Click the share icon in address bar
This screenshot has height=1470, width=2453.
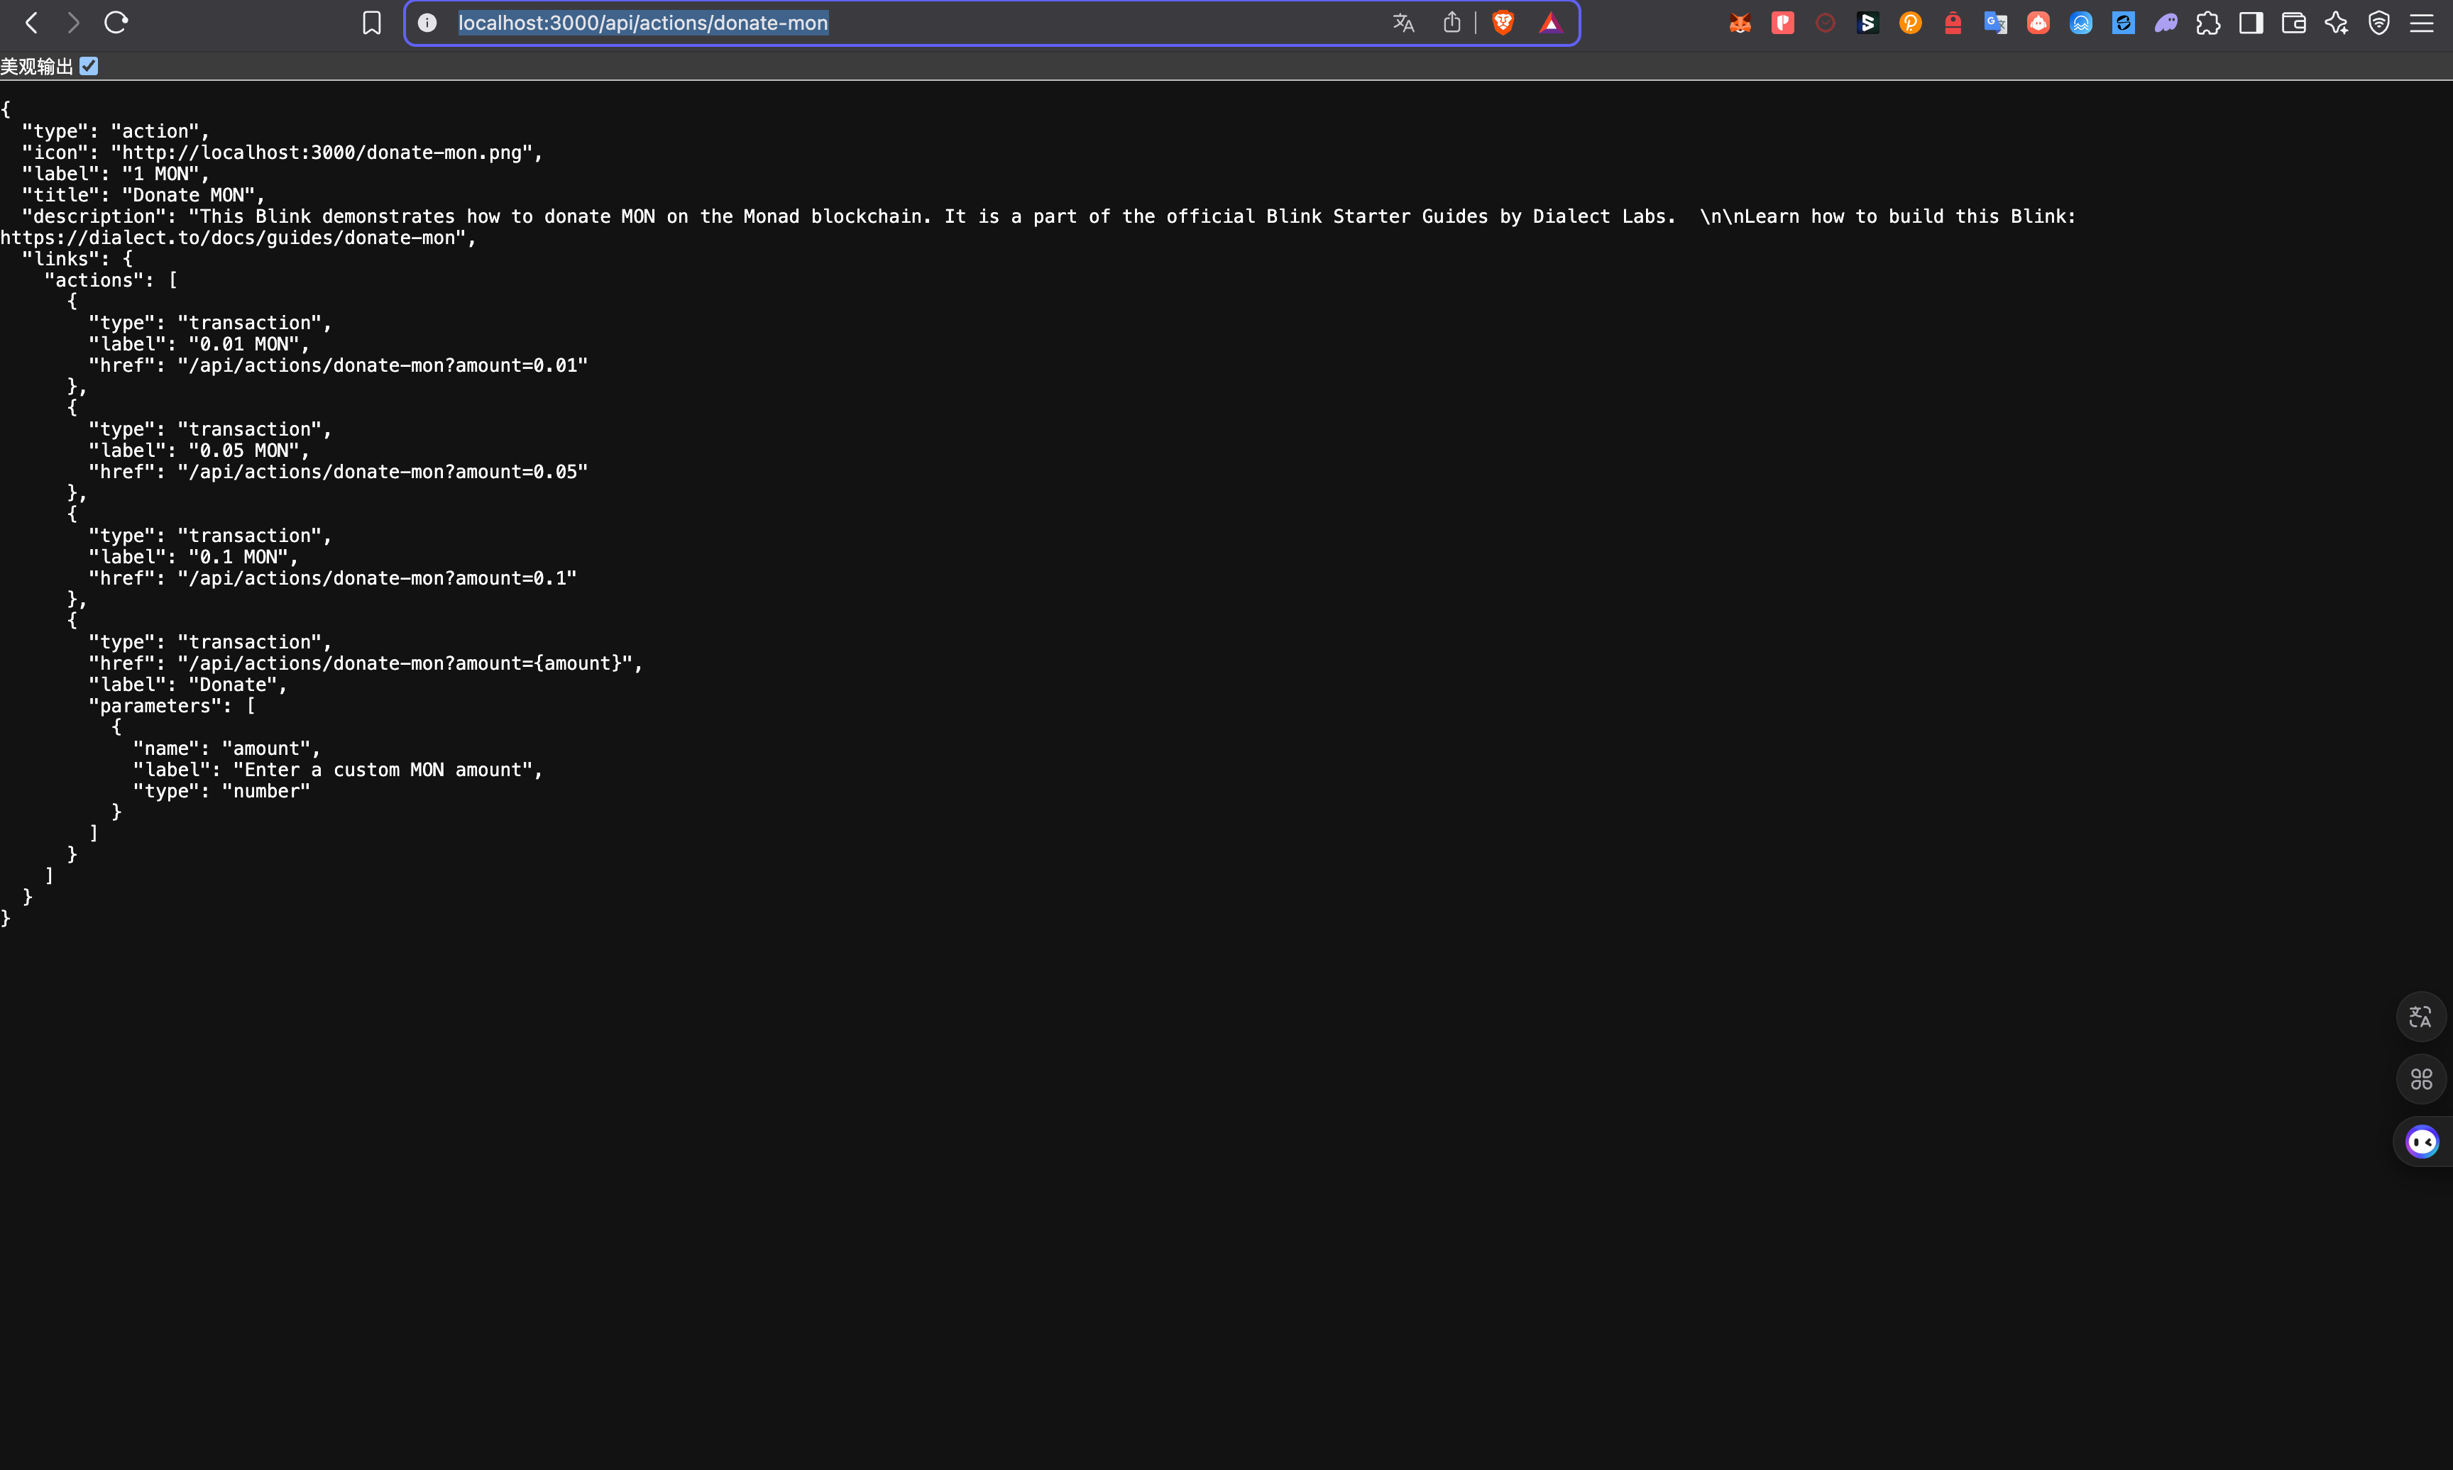[x=1452, y=23]
